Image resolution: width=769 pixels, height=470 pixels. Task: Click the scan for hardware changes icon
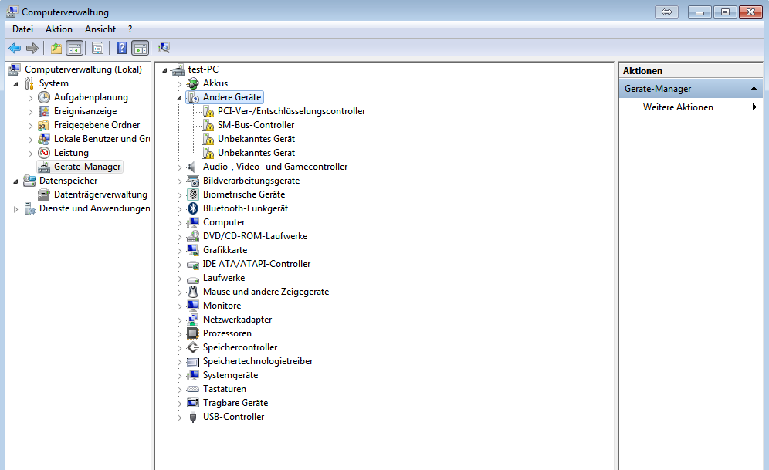(x=164, y=48)
